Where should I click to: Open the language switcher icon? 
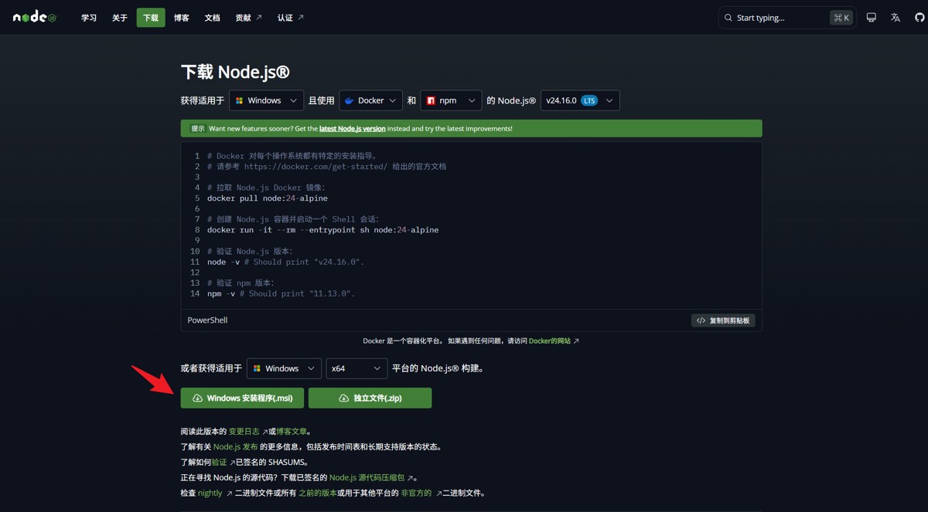896,18
